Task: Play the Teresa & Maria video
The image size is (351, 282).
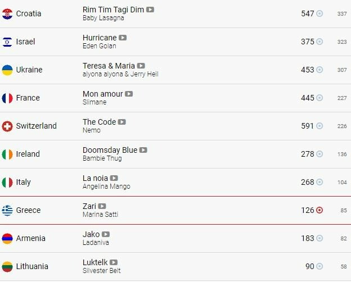Action: coord(141,66)
